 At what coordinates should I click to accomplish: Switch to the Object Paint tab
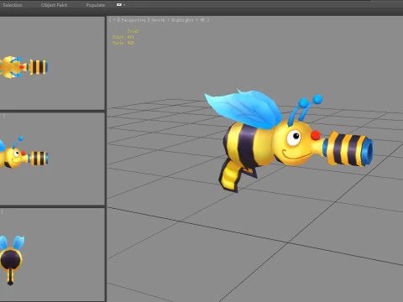tap(54, 5)
